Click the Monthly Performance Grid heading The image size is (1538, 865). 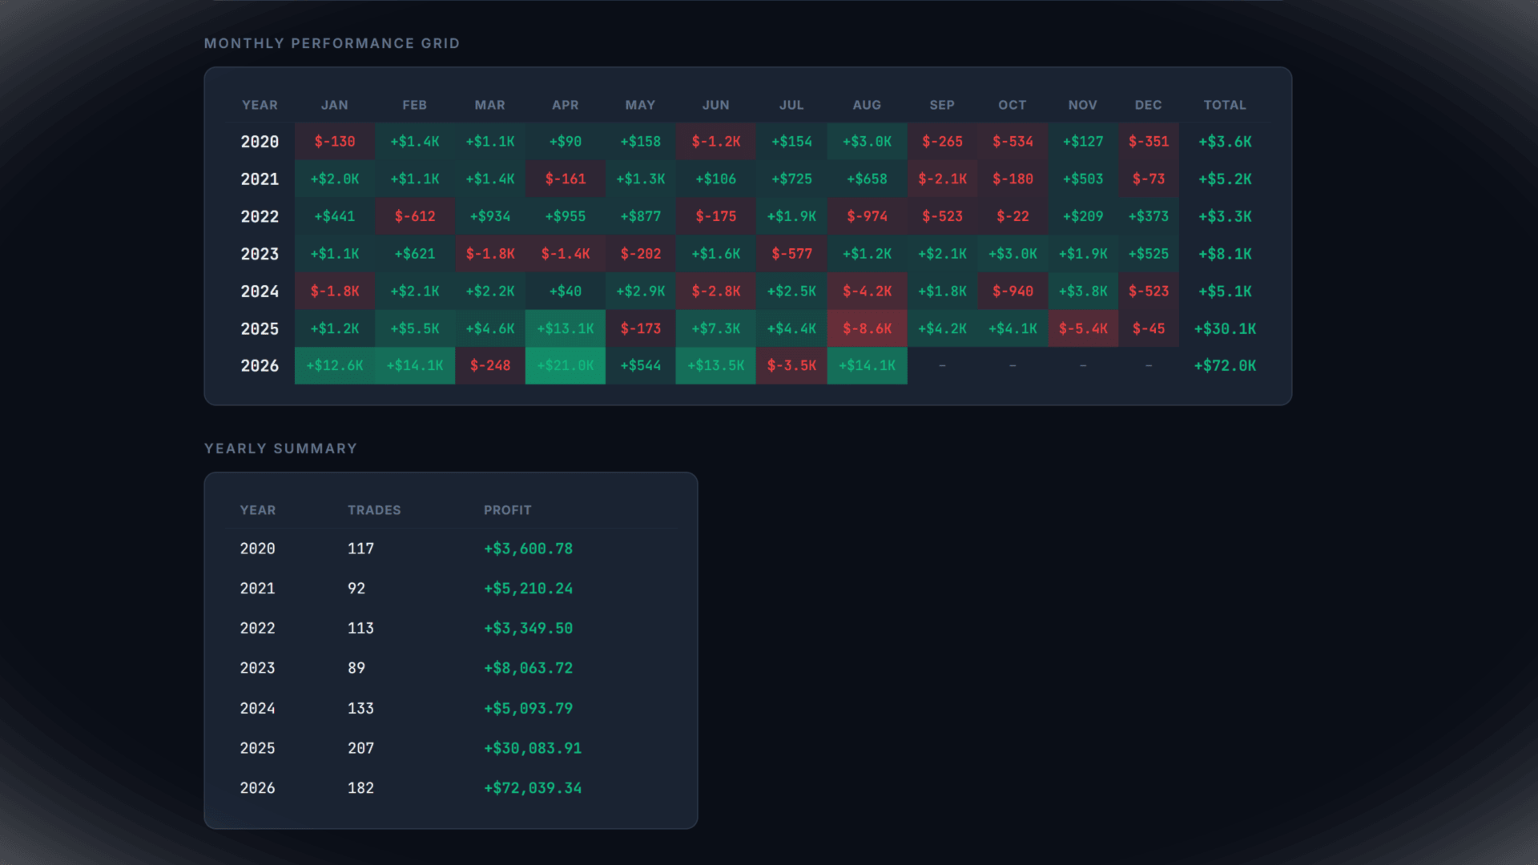click(x=332, y=43)
